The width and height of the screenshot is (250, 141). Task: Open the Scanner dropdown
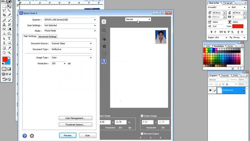(70, 20)
